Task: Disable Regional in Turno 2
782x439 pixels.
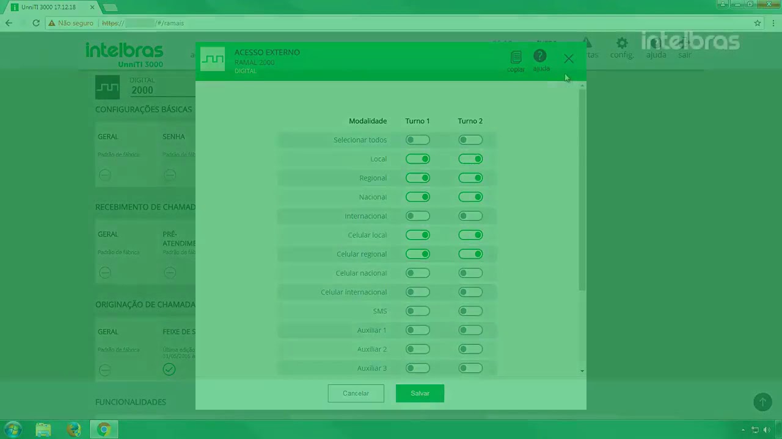Action: pos(470,178)
